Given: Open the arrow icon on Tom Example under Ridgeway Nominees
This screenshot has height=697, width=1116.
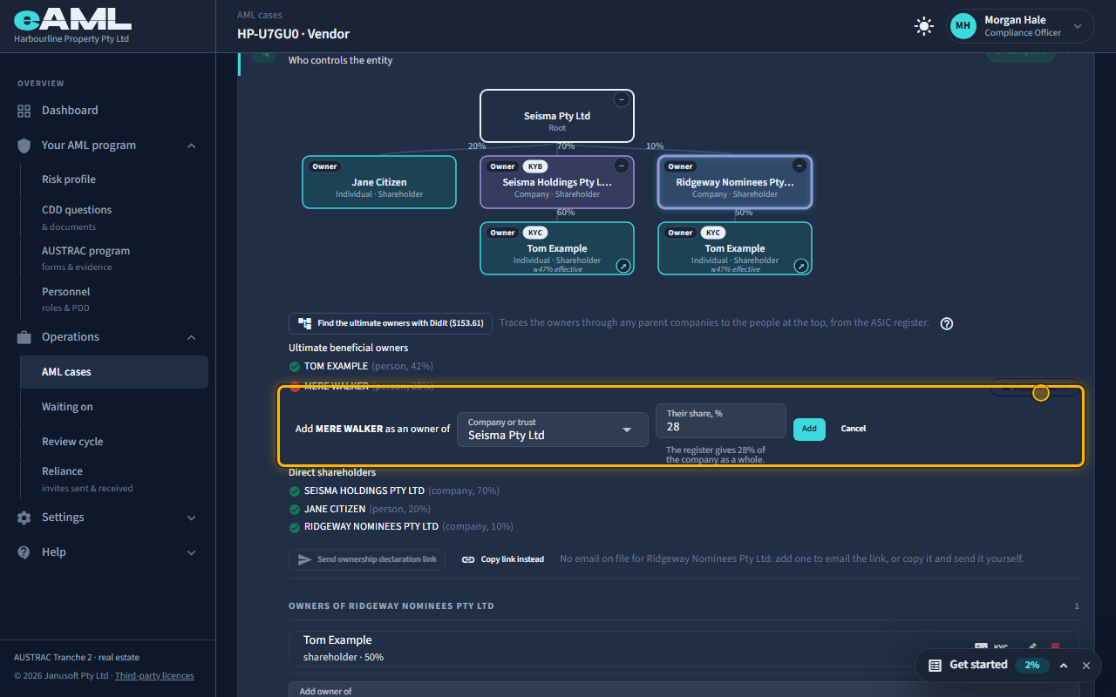Looking at the screenshot, I should click(x=801, y=266).
